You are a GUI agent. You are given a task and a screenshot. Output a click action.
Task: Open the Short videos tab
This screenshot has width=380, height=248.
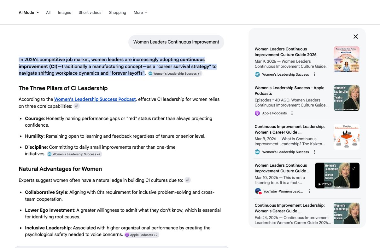90,13
